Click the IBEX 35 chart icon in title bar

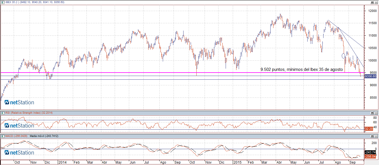coord(3,2)
